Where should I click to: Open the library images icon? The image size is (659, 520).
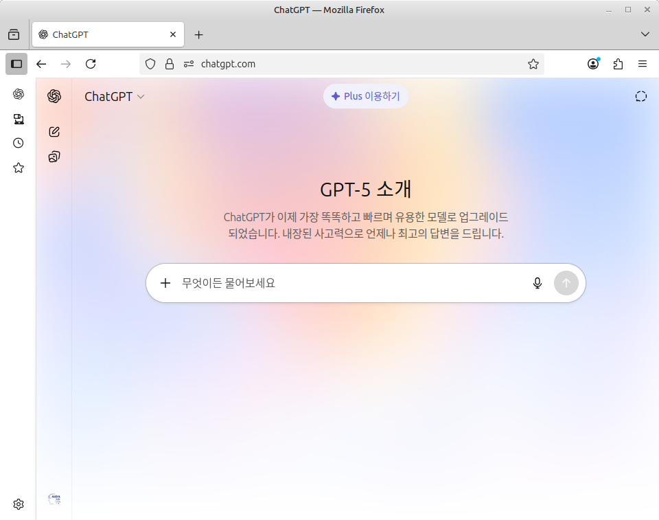click(54, 157)
